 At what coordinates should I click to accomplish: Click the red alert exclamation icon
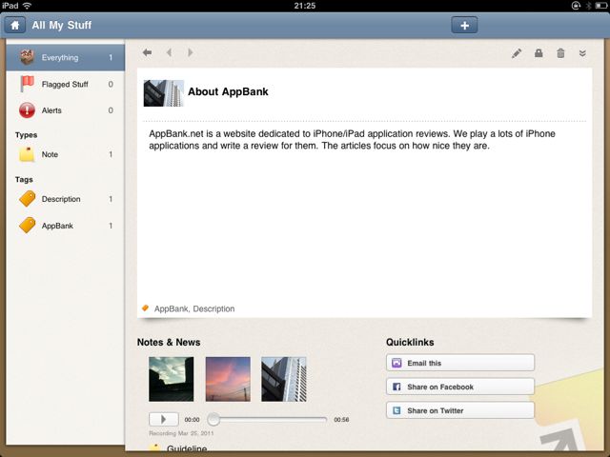pos(27,110)
